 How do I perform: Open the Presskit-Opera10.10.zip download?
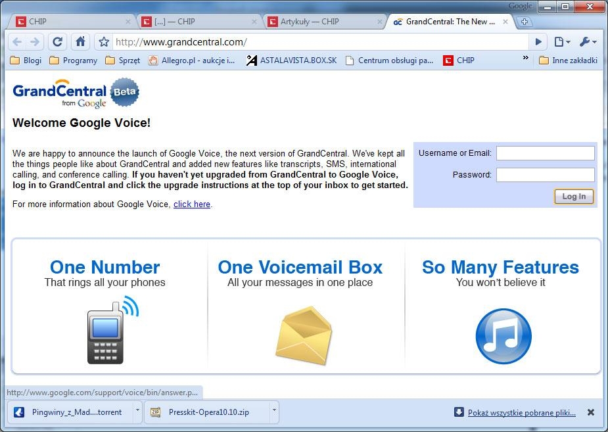pyautogui.click(x=206, y=412)
